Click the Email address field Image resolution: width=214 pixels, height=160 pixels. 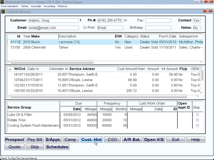coord(53,28)
